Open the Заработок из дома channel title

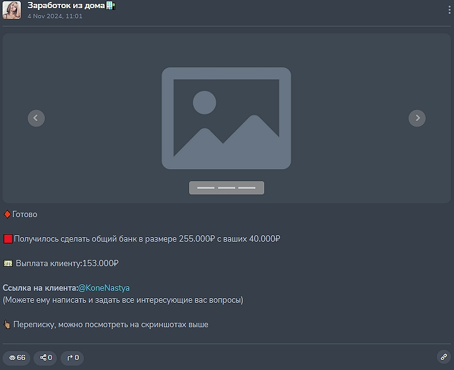[x=66, y=6]
